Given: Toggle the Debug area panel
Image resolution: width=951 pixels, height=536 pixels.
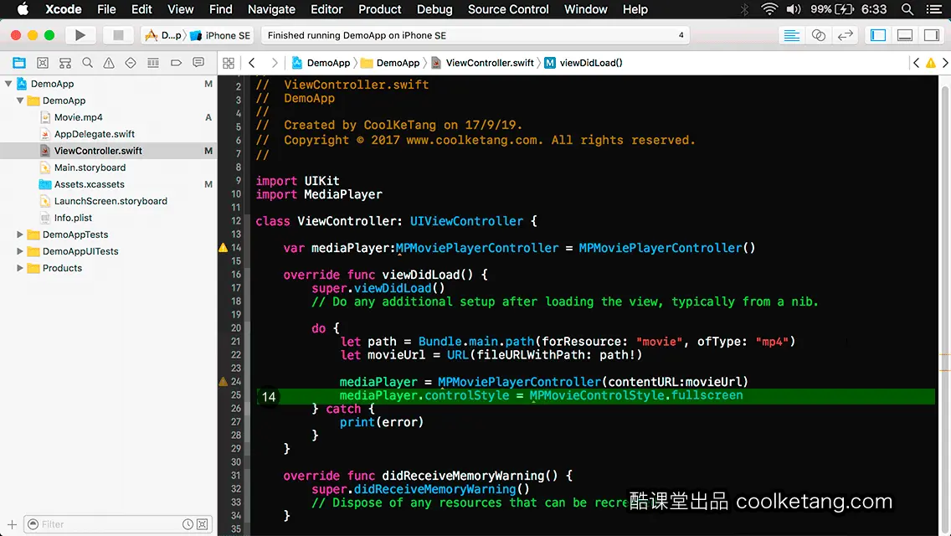Looking at the screenshot, I should (x=904, y=35).
